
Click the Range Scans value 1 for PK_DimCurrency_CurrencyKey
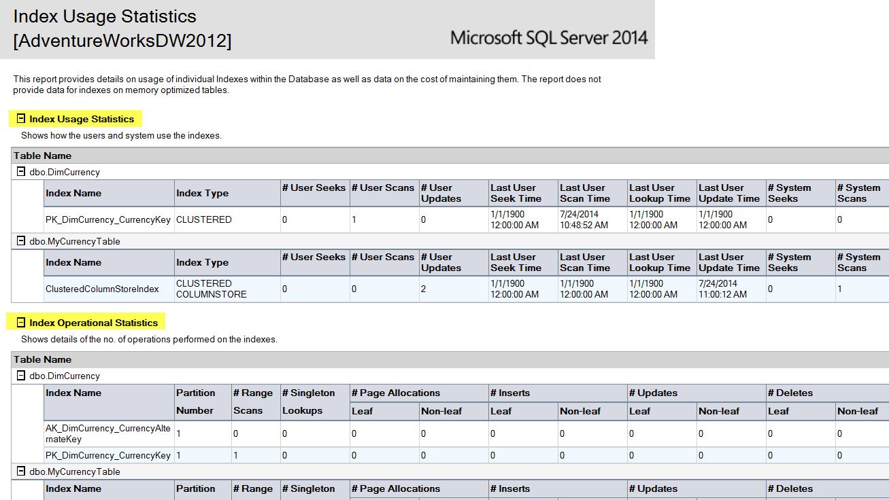[x=236, y=455]
